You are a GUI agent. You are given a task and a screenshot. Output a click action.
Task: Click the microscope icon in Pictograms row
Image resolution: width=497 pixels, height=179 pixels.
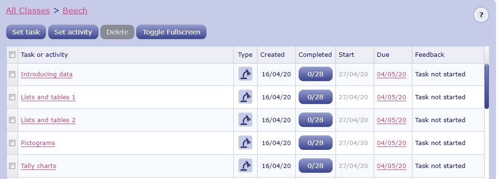245,143
